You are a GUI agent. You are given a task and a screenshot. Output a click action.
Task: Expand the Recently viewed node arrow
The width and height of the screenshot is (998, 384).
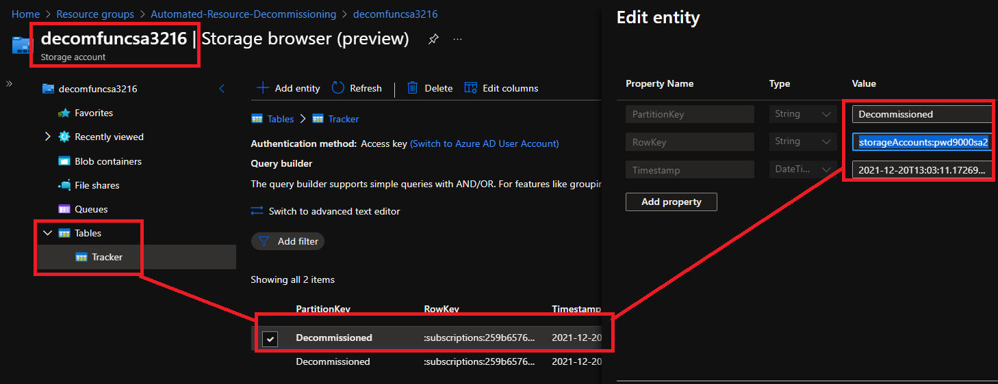47,137
